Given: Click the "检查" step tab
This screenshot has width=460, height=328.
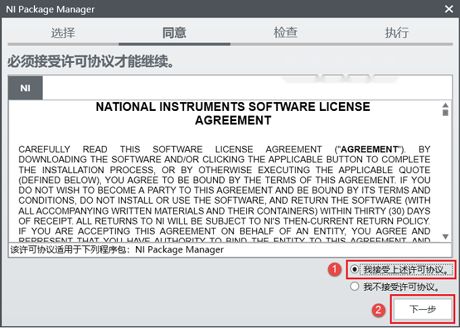Looking at the screenshot, I should (x=285, y=32).
